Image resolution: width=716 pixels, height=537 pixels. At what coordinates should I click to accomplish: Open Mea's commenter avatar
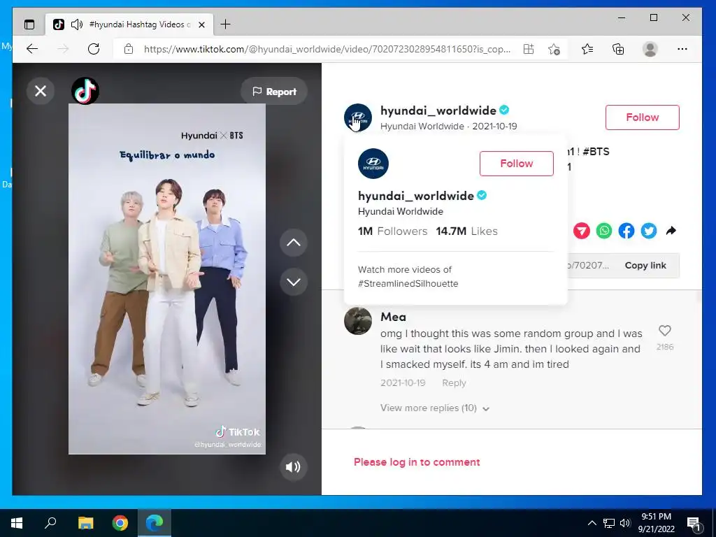(x=357, y=321)
